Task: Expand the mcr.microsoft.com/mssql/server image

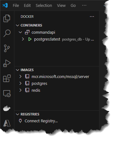Action: coord(20,76)
